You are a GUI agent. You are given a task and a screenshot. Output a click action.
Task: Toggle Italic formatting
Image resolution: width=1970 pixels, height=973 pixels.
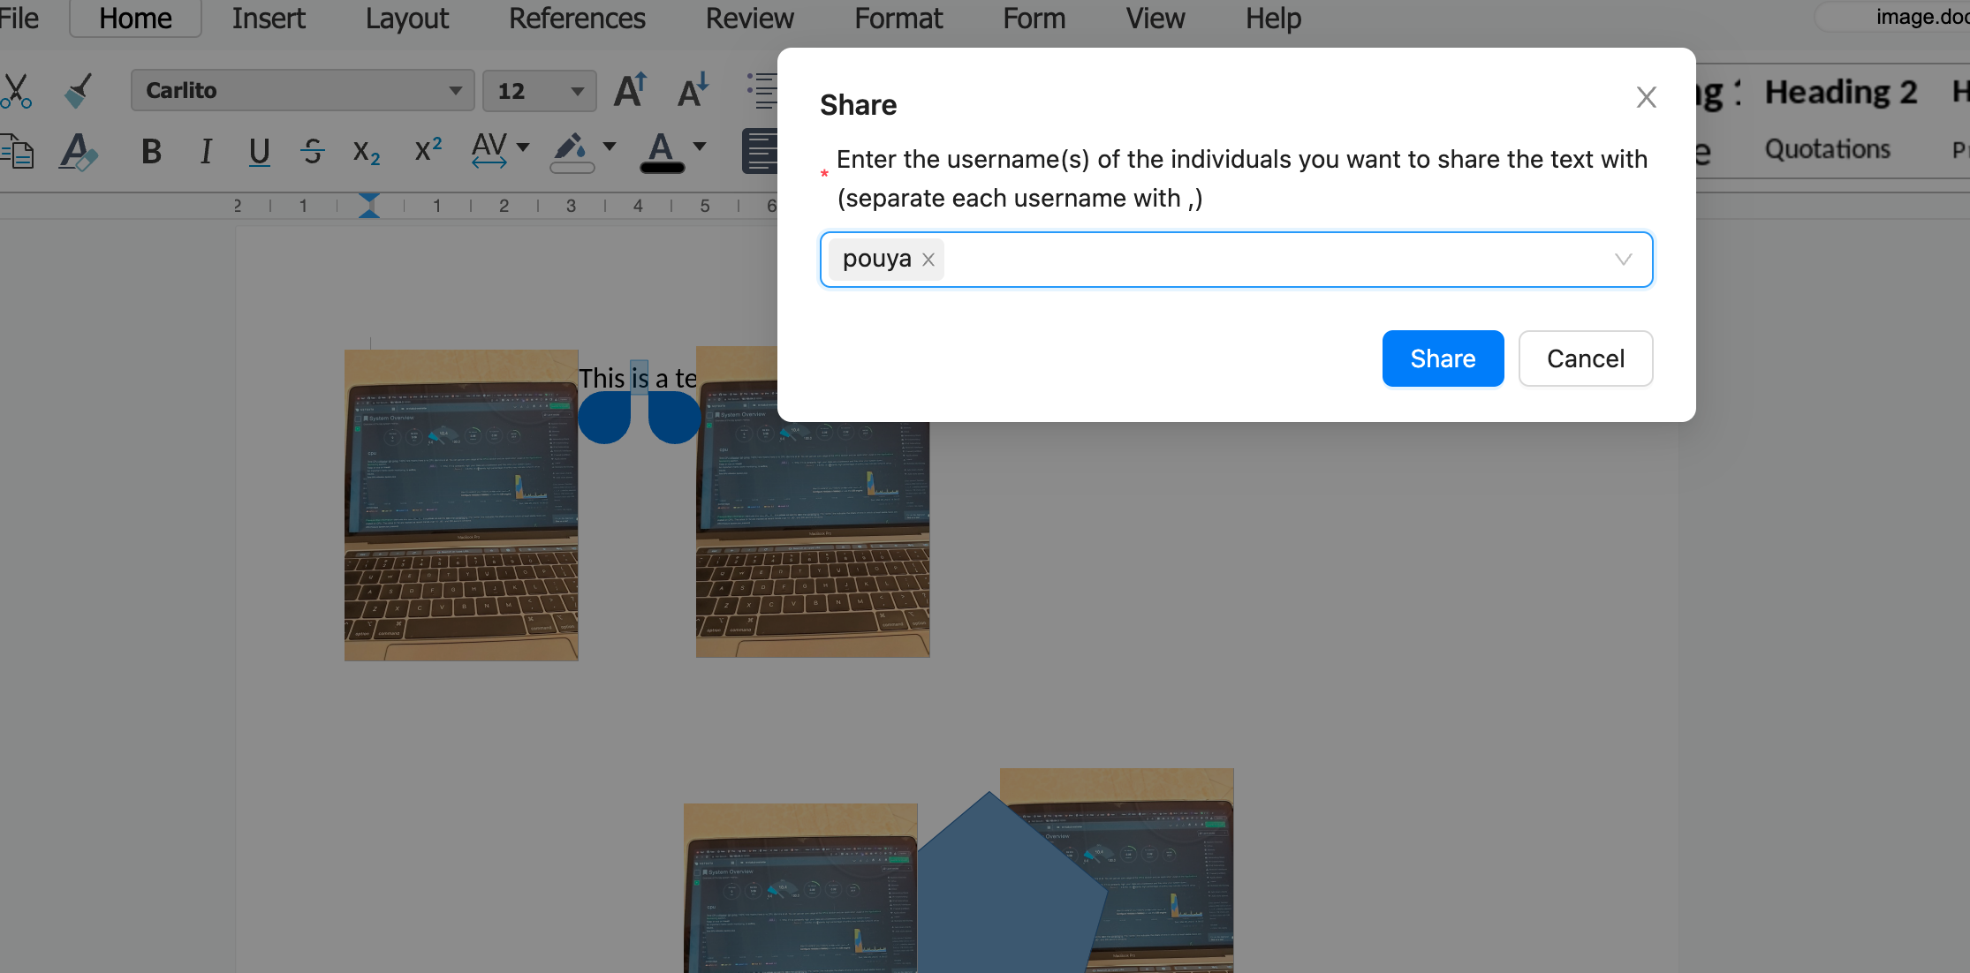click(206, 152)
